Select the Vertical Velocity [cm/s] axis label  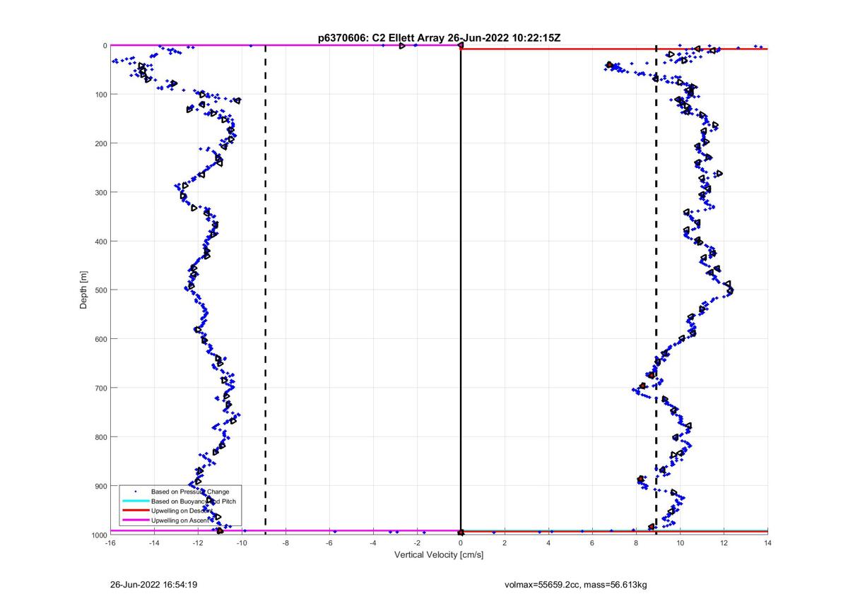438,555
